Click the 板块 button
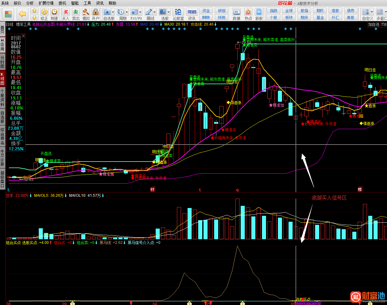 click(289, 17)
